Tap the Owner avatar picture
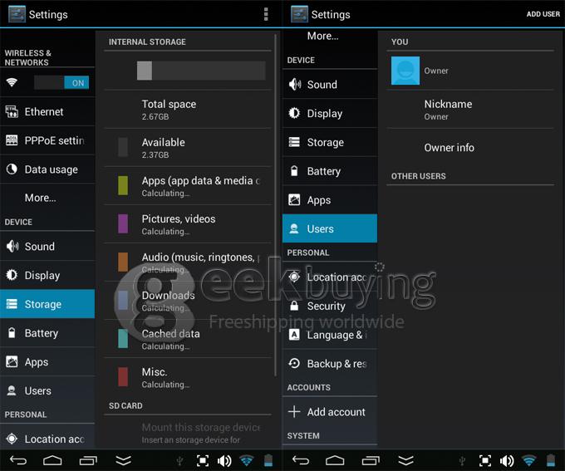 (x=405, y=71)
